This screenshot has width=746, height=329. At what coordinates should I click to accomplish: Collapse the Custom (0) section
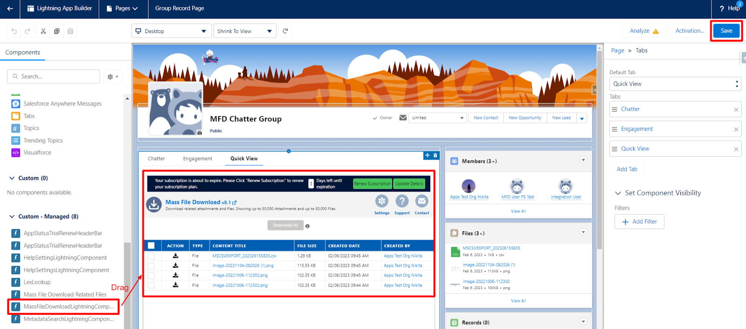click(x=12, y=178)
